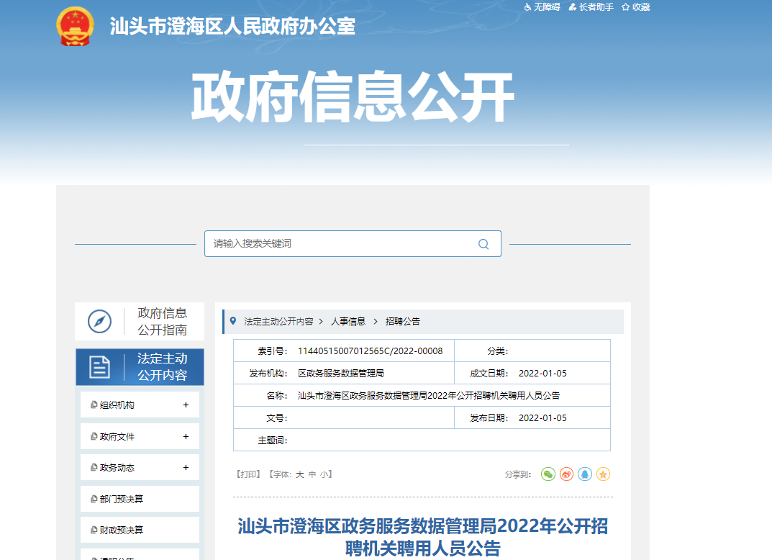Click the 打印 print link
The image size is (772, 560).
point(248,474)
